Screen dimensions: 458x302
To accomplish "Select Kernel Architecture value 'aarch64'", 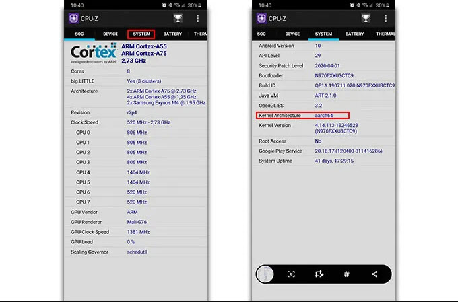I will [x=324, y=115].
